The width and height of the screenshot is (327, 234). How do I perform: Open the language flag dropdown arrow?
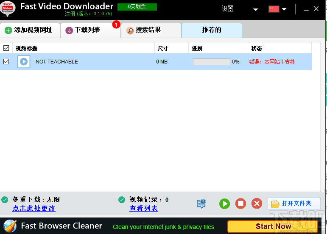point(284,9)
